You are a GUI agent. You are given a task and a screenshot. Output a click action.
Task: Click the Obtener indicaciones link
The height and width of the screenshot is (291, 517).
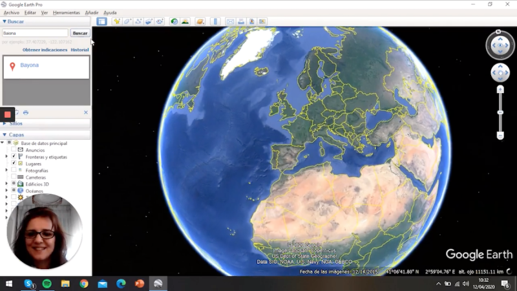coord(45,50)
